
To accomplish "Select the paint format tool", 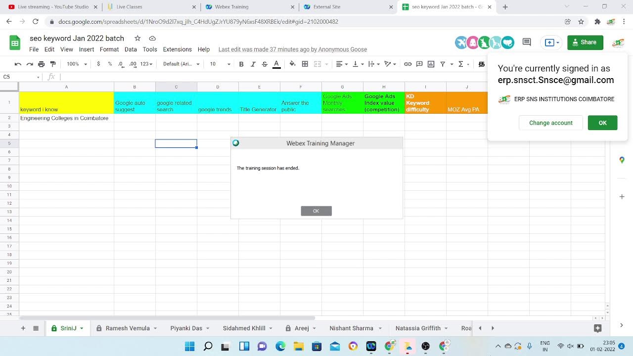I will 53,64.
